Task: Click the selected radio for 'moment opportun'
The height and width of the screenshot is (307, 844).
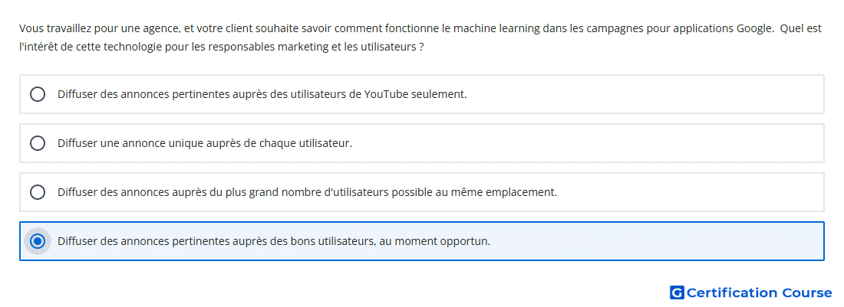Action: pos(38,241)
